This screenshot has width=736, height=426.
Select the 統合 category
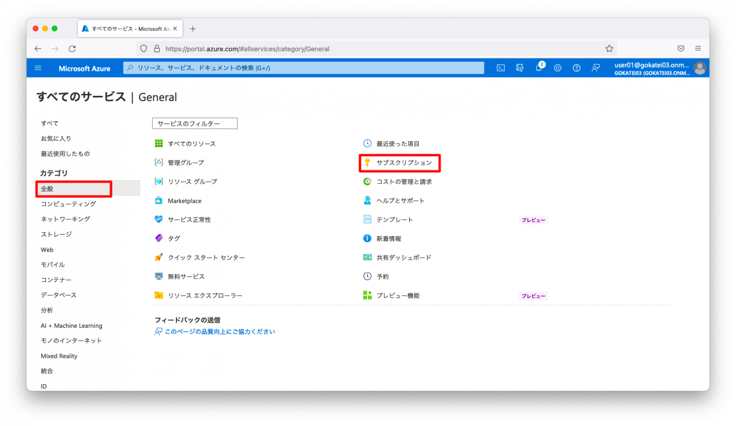tap(47, 371)
